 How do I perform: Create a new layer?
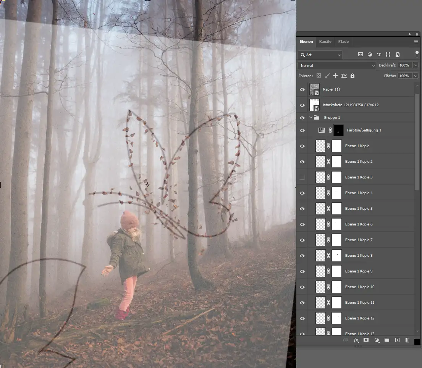[x=397, y=340]
